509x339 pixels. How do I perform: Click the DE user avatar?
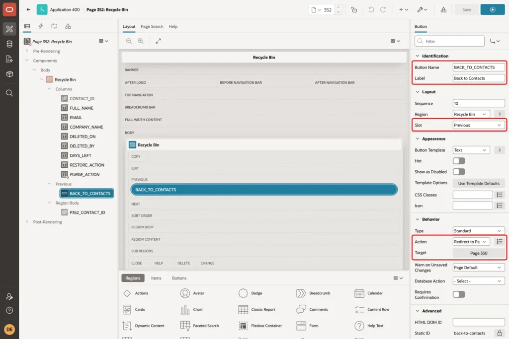[9, 329]
